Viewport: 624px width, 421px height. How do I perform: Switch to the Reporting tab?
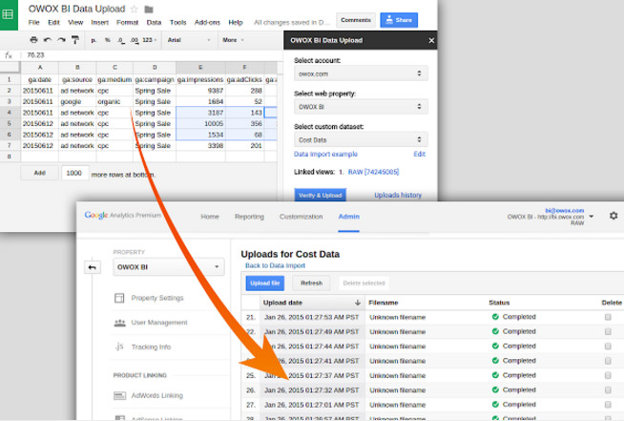[x=249, y=217]
